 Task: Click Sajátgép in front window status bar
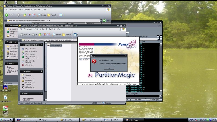click(x=106, y=103)
